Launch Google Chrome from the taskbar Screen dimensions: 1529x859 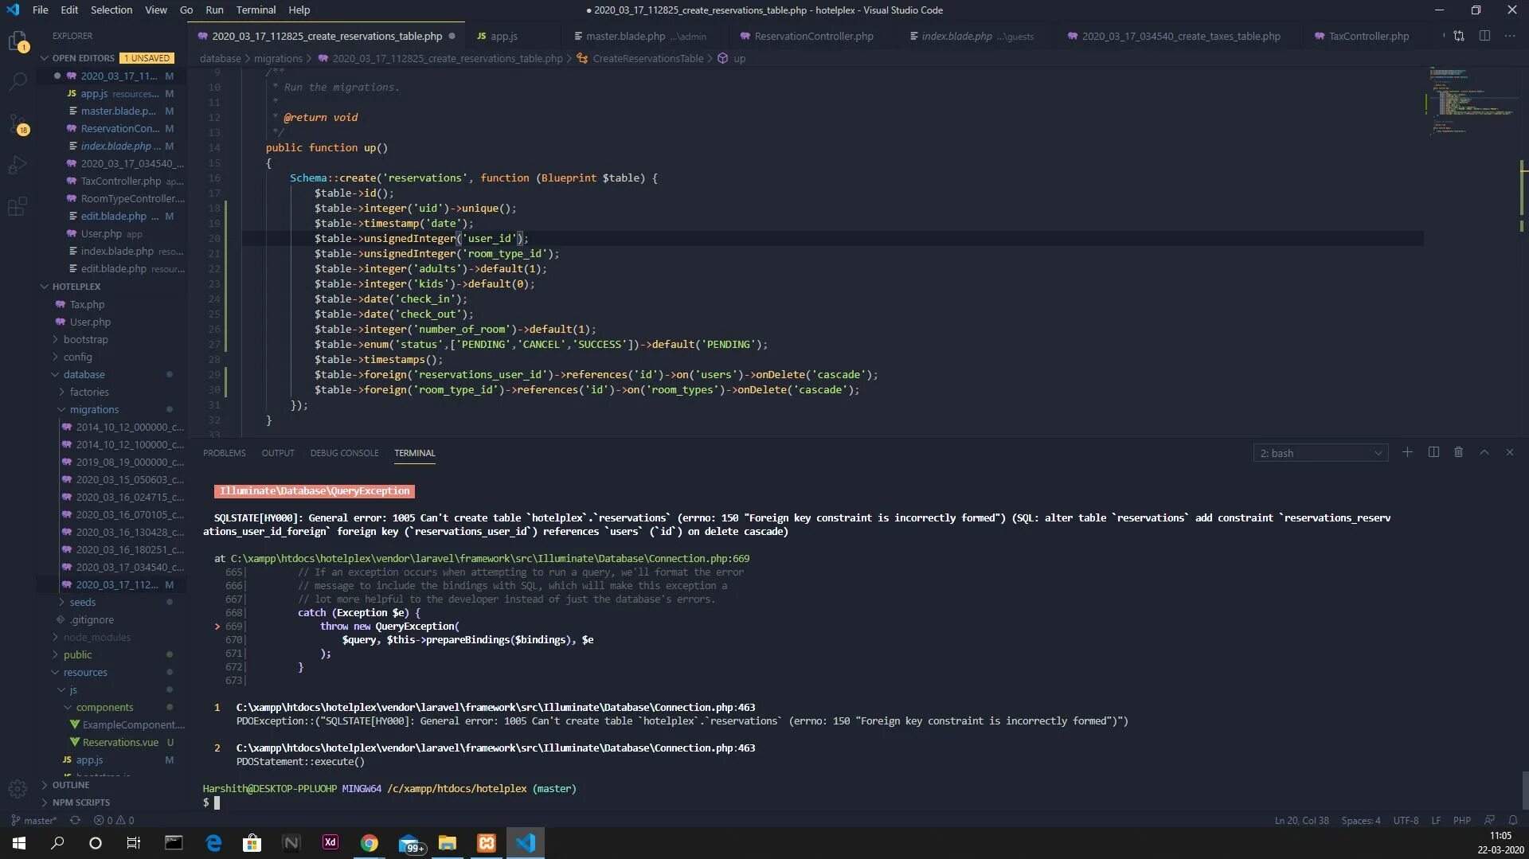coord(370,843)
